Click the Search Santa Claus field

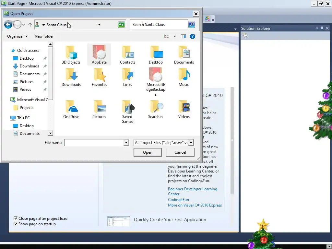pyautogui.click(x=159, y=25)
